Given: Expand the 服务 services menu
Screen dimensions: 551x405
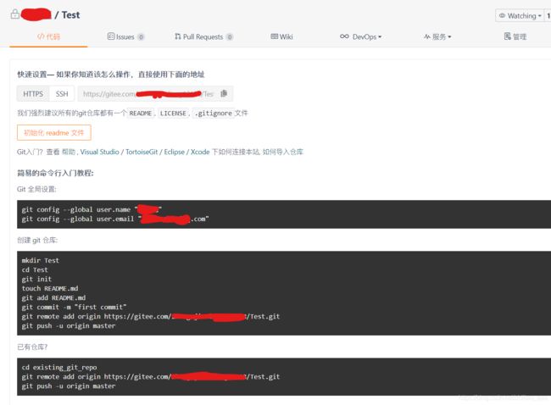Looking at the screenshot, I should (x=437, y=36).
